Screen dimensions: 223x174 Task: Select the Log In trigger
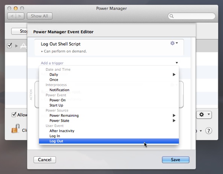109,136
